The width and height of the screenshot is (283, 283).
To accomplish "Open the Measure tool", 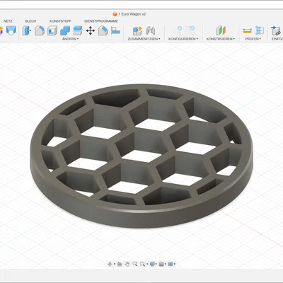I will click(x=247, y=30).
